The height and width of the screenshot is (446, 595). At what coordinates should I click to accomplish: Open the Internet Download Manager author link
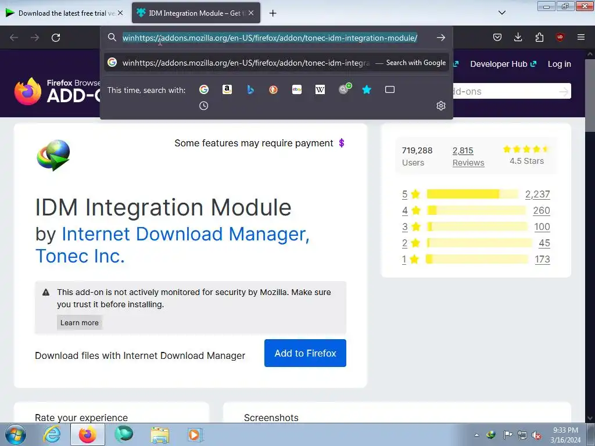185,233
